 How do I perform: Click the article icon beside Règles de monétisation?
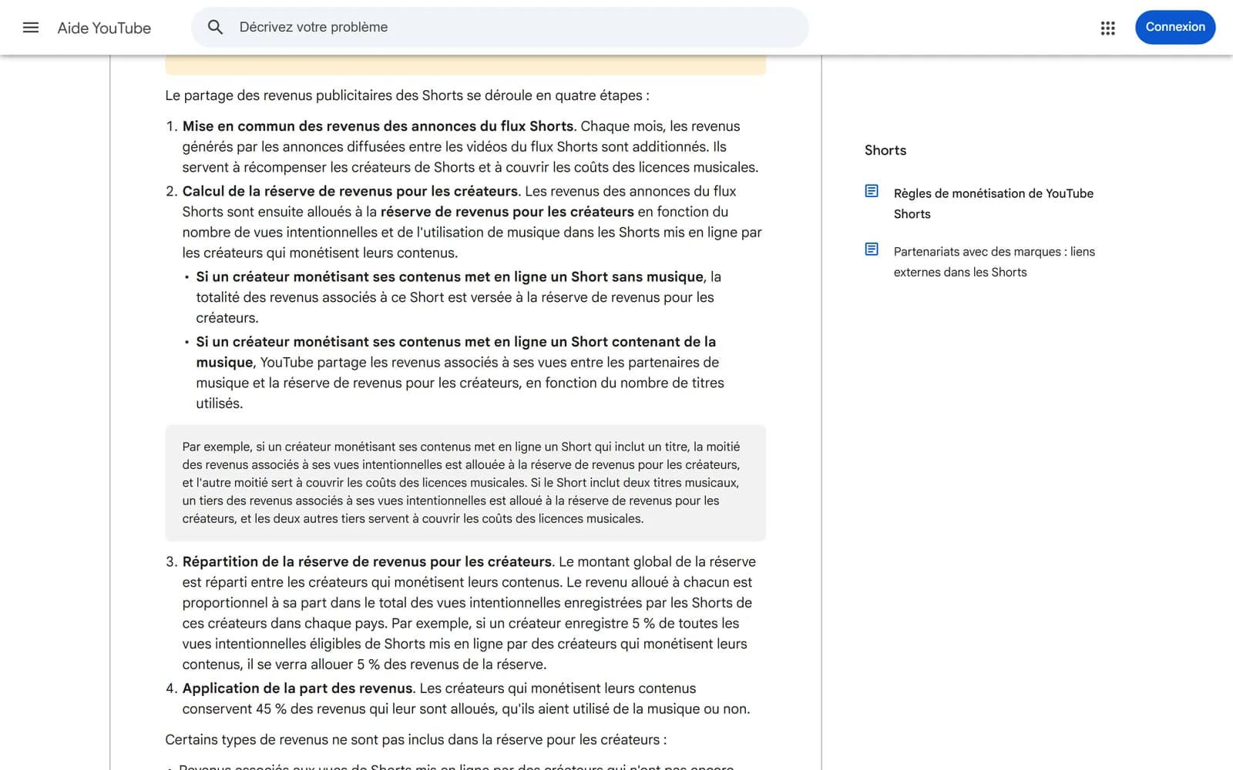click(x=872, y=191)
